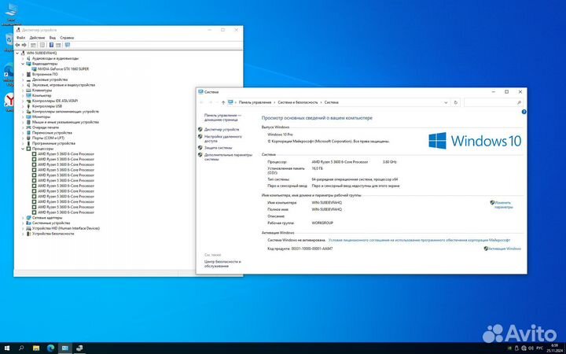The width and height of the screenshot is (566, 354).
Task: Open Действие menu in Device Manager
Action: 37,38
